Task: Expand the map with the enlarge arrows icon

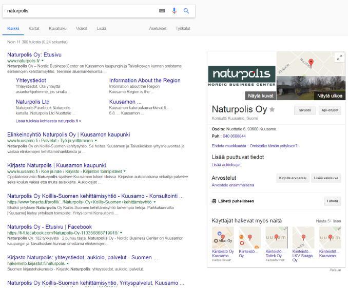Action: tap(339, 57)
